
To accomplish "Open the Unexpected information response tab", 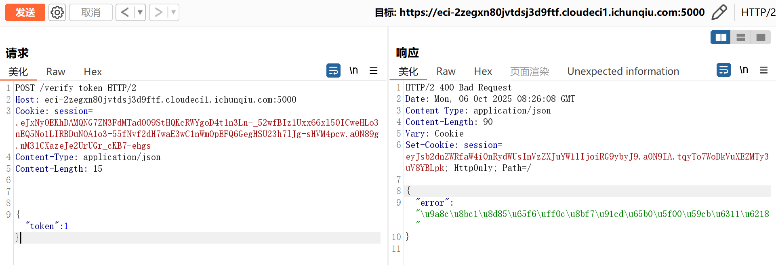I will coord(623,72).
